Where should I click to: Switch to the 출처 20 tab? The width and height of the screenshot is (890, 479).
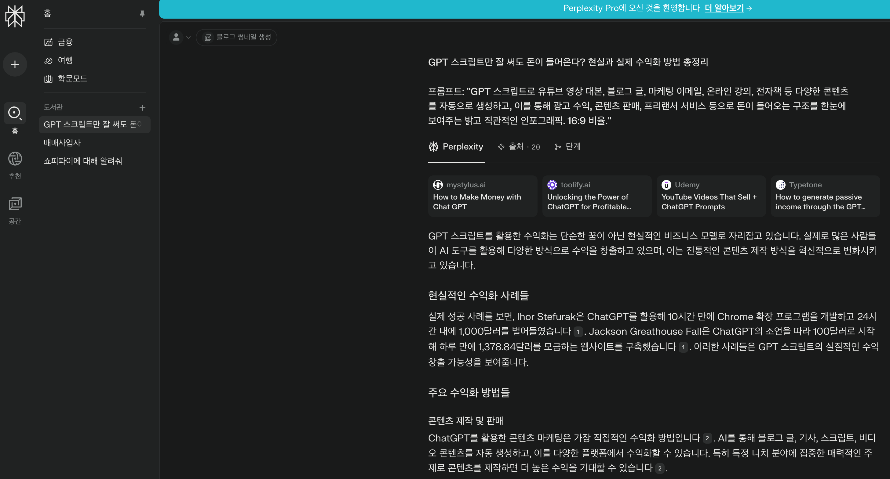tap(519, 147)
